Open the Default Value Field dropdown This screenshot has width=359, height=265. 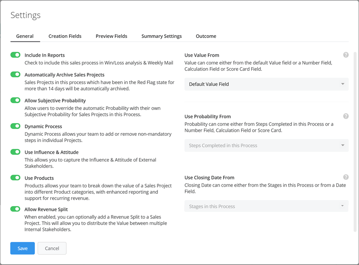coord(266,84)
